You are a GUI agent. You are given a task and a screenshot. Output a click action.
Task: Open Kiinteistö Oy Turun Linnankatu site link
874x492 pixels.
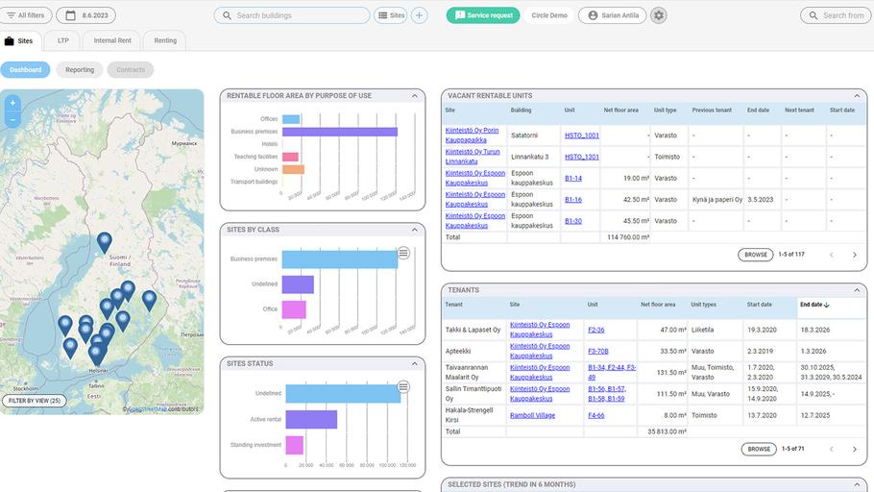click(x=473, y=157)
